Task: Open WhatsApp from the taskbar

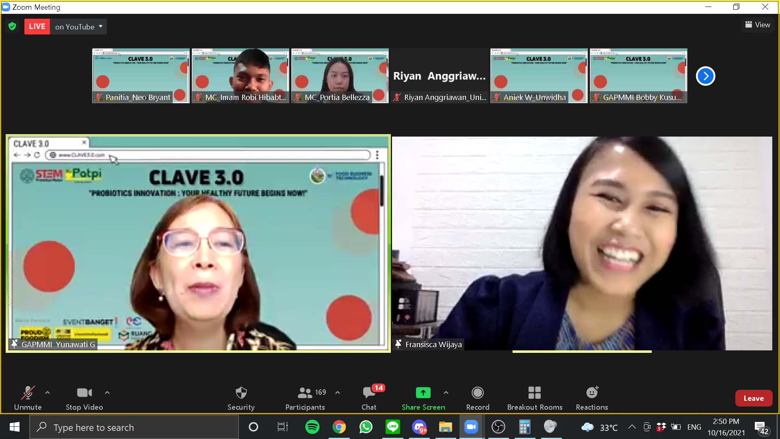Action: (x=366, y=427)
